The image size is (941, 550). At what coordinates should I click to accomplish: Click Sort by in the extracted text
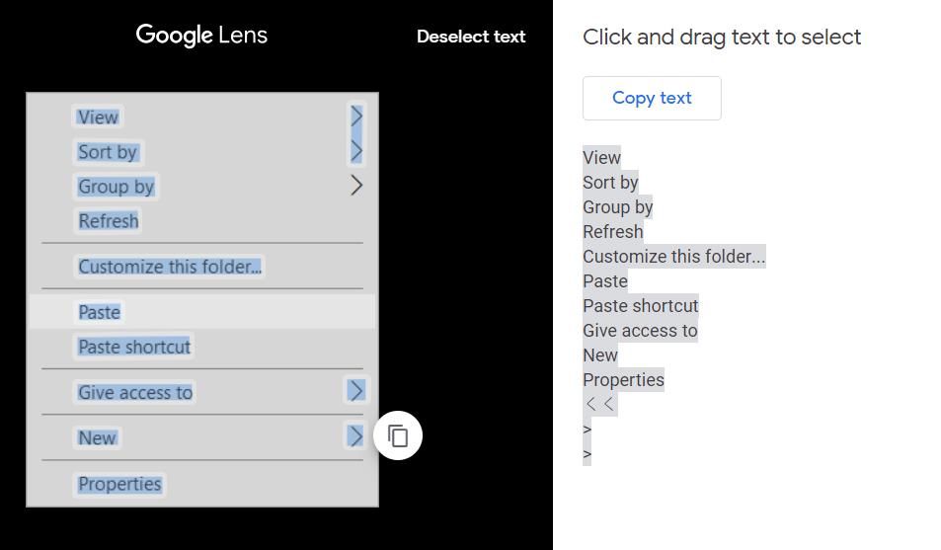point(610,183)
